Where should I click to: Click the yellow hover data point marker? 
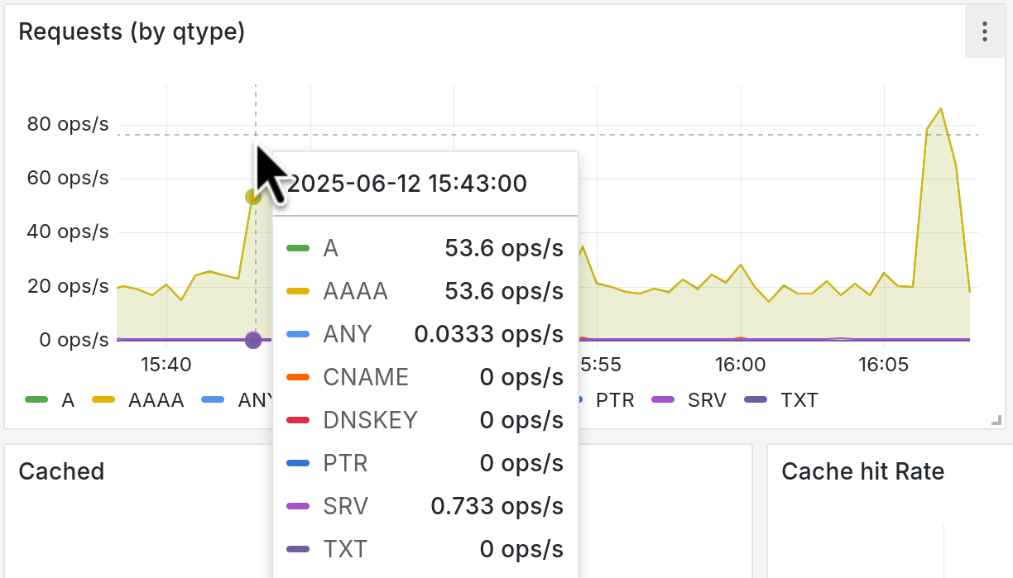253,197
